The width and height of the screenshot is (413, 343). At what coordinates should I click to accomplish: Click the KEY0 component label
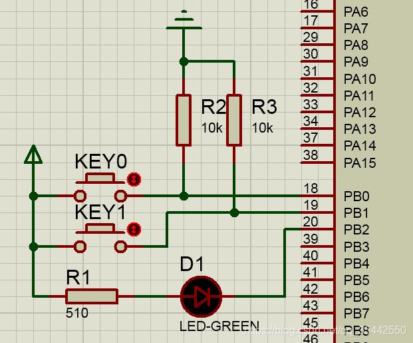(101, 161)
